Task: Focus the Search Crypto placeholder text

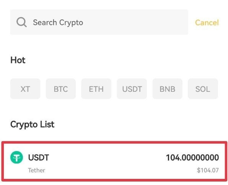Action: tap(58, 23)
